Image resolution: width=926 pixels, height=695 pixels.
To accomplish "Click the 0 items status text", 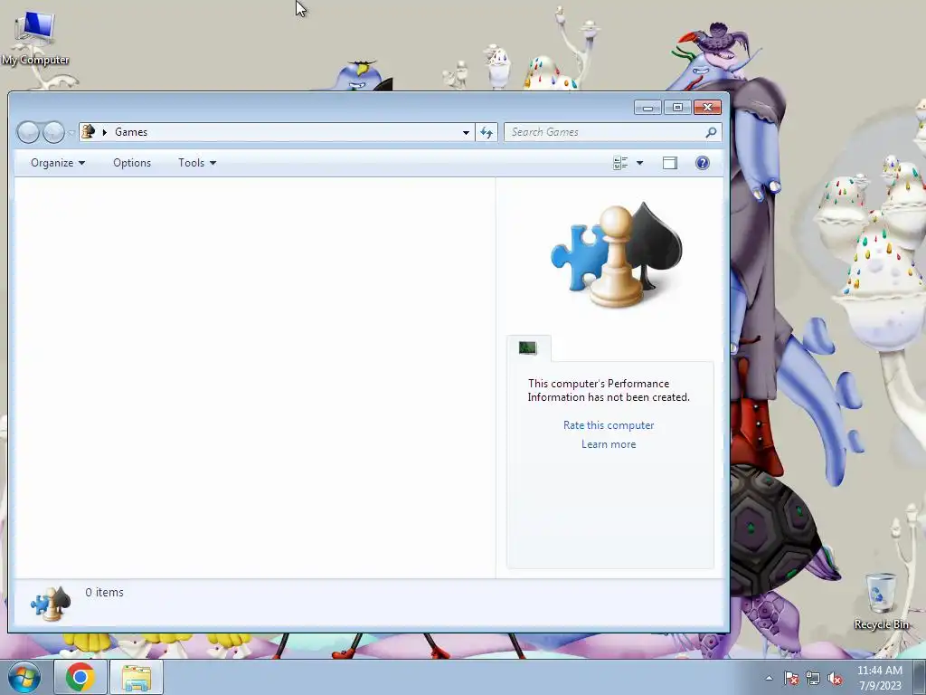I will [x=105, y=592].
